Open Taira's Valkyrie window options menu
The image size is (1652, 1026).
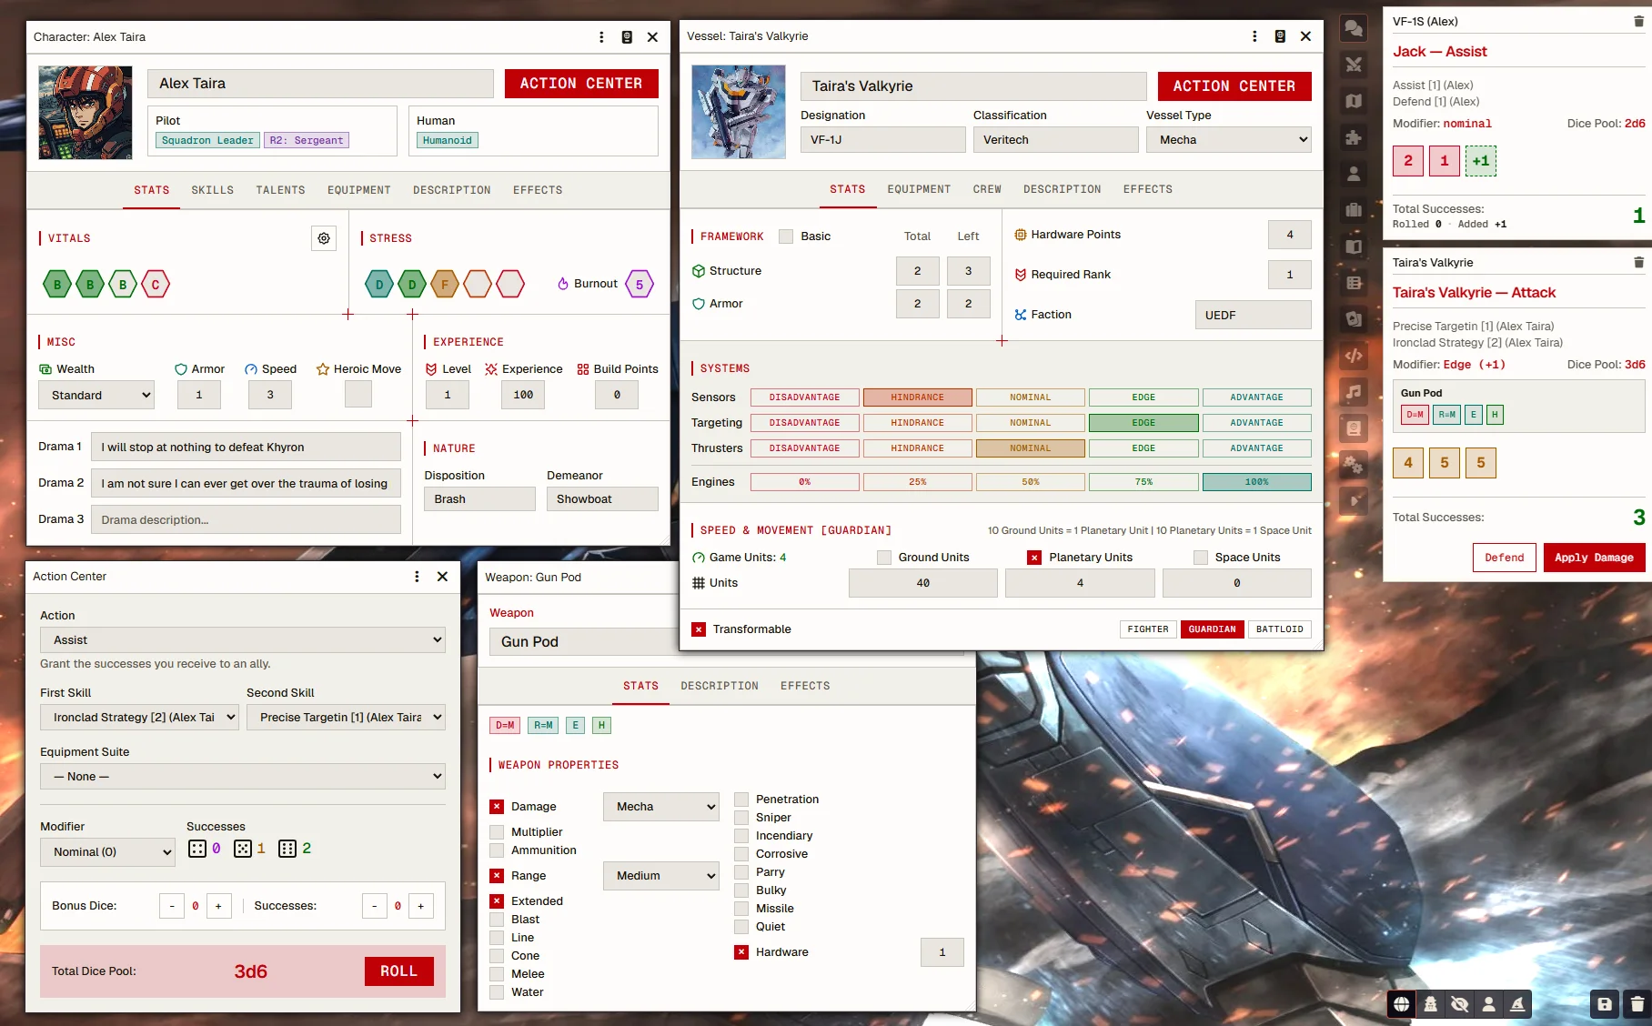point(1254,36)
